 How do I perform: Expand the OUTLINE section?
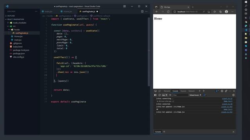click(x=11, y=16)
